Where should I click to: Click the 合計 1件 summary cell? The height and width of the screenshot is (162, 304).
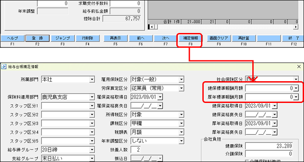165,22
